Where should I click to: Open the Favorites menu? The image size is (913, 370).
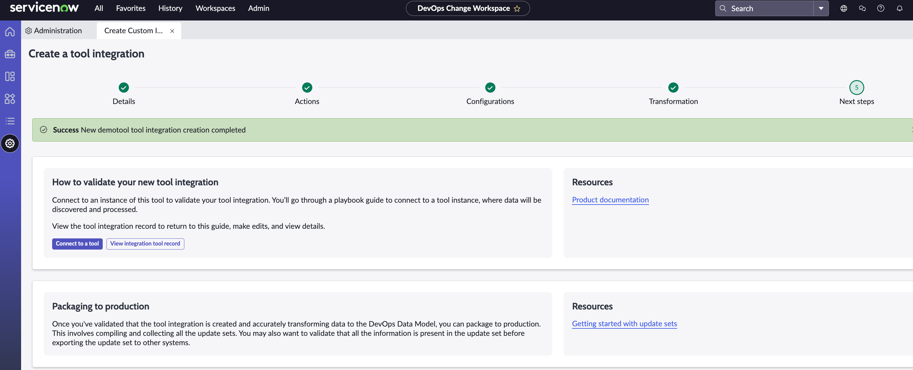[131, 8]
